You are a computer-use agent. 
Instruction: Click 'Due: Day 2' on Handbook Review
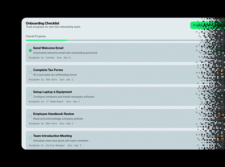tap(66, 124)
